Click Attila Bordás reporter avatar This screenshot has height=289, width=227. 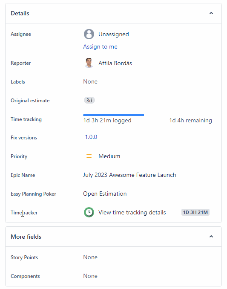pos(89,63)
